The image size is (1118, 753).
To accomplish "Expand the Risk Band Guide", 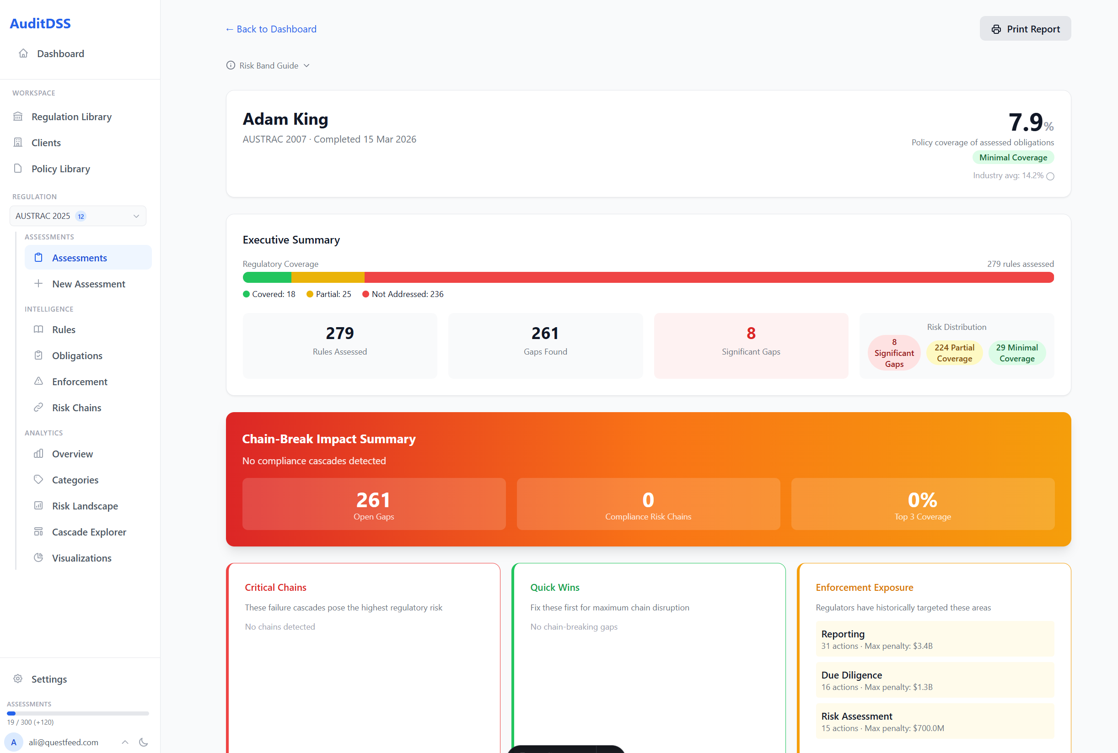I will [x=268, y=65].
